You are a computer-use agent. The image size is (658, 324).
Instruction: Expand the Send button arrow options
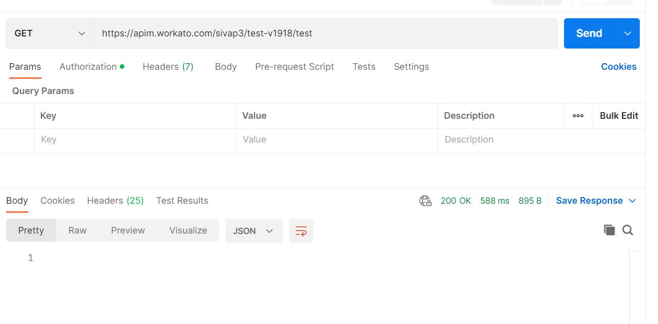[627, 33]
